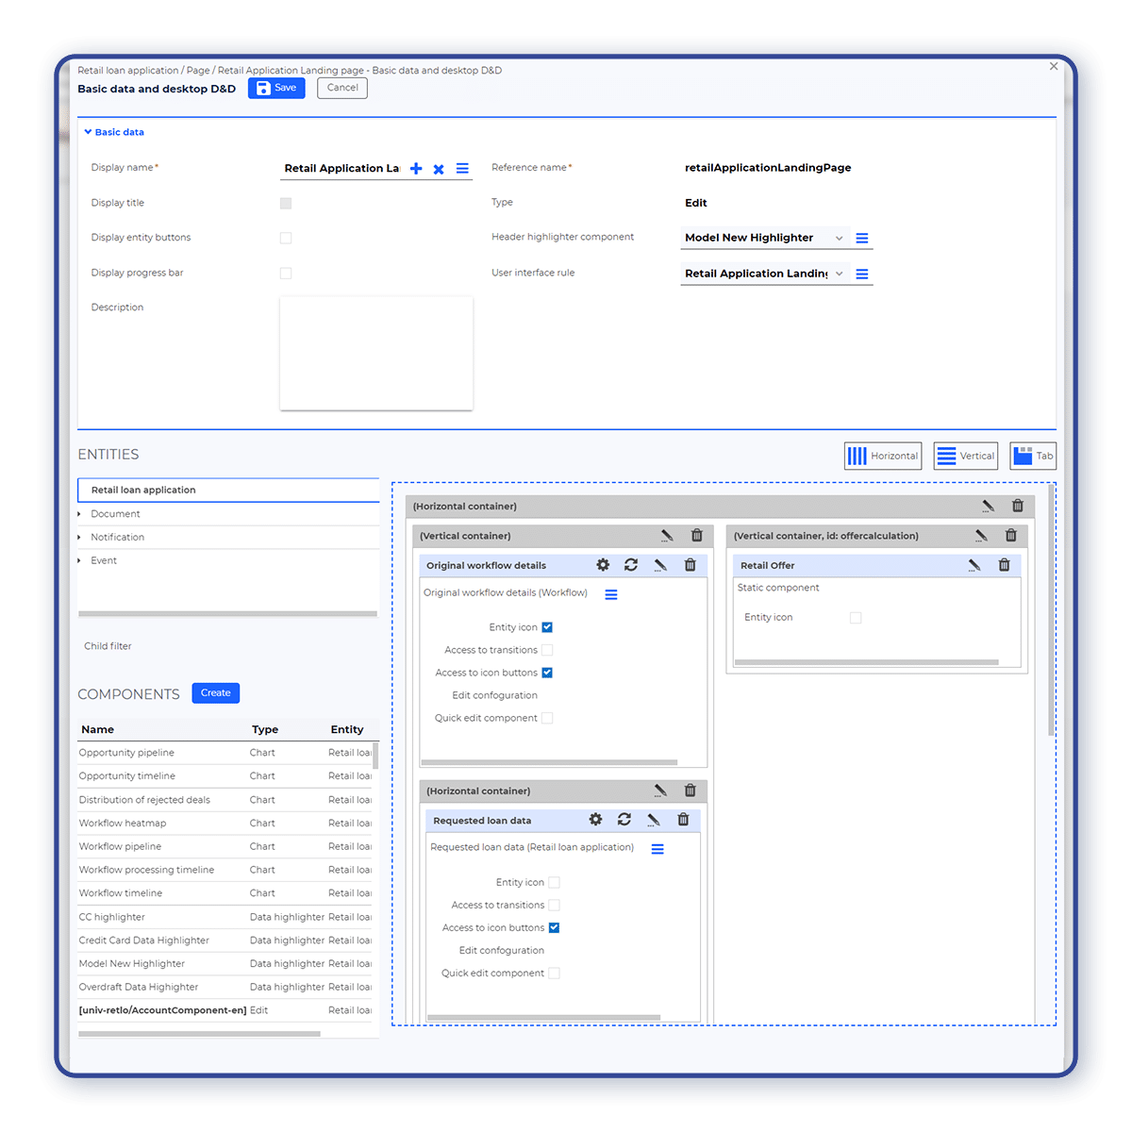Click the blue X icon beside Display name
The width and height of the screenshot is (1132, 1132).
coord(439,169)
